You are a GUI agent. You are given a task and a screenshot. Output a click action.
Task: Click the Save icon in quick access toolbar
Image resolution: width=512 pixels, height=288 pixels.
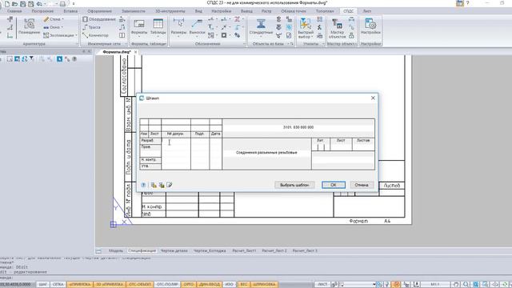click(22, 4)
